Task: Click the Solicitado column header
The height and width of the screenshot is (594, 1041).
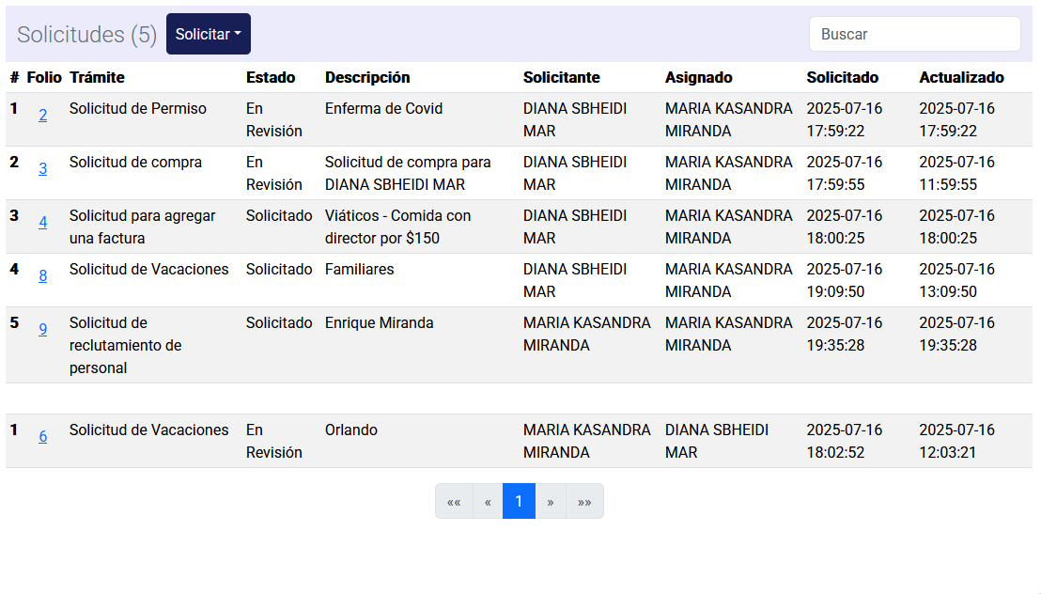Action: click(x=843, y=77)
